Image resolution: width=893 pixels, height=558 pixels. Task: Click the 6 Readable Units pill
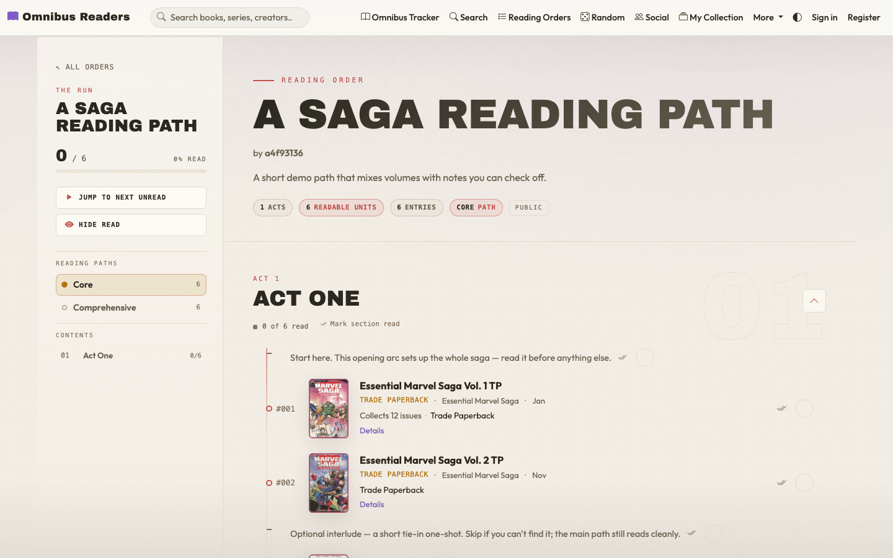(341, 208)
